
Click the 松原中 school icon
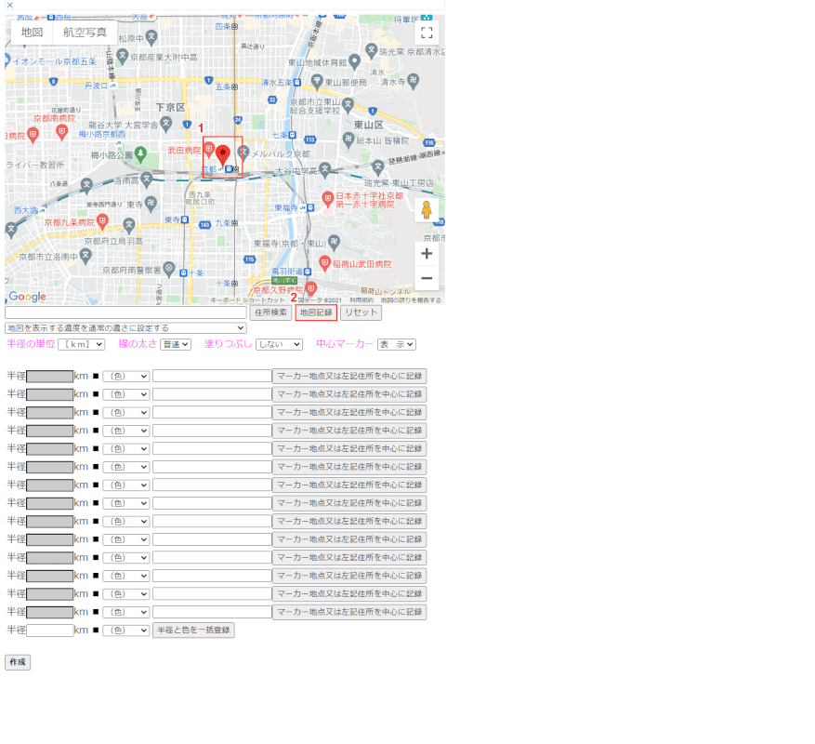coord(151,37)
